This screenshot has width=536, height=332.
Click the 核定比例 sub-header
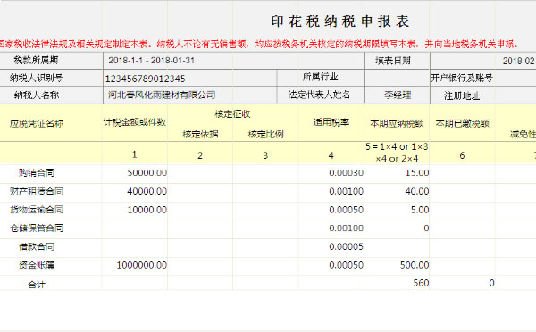pos(265,134)
